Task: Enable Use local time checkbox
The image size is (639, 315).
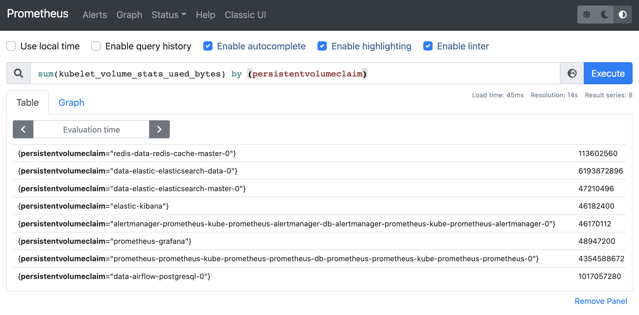Action: coord(11,46)
